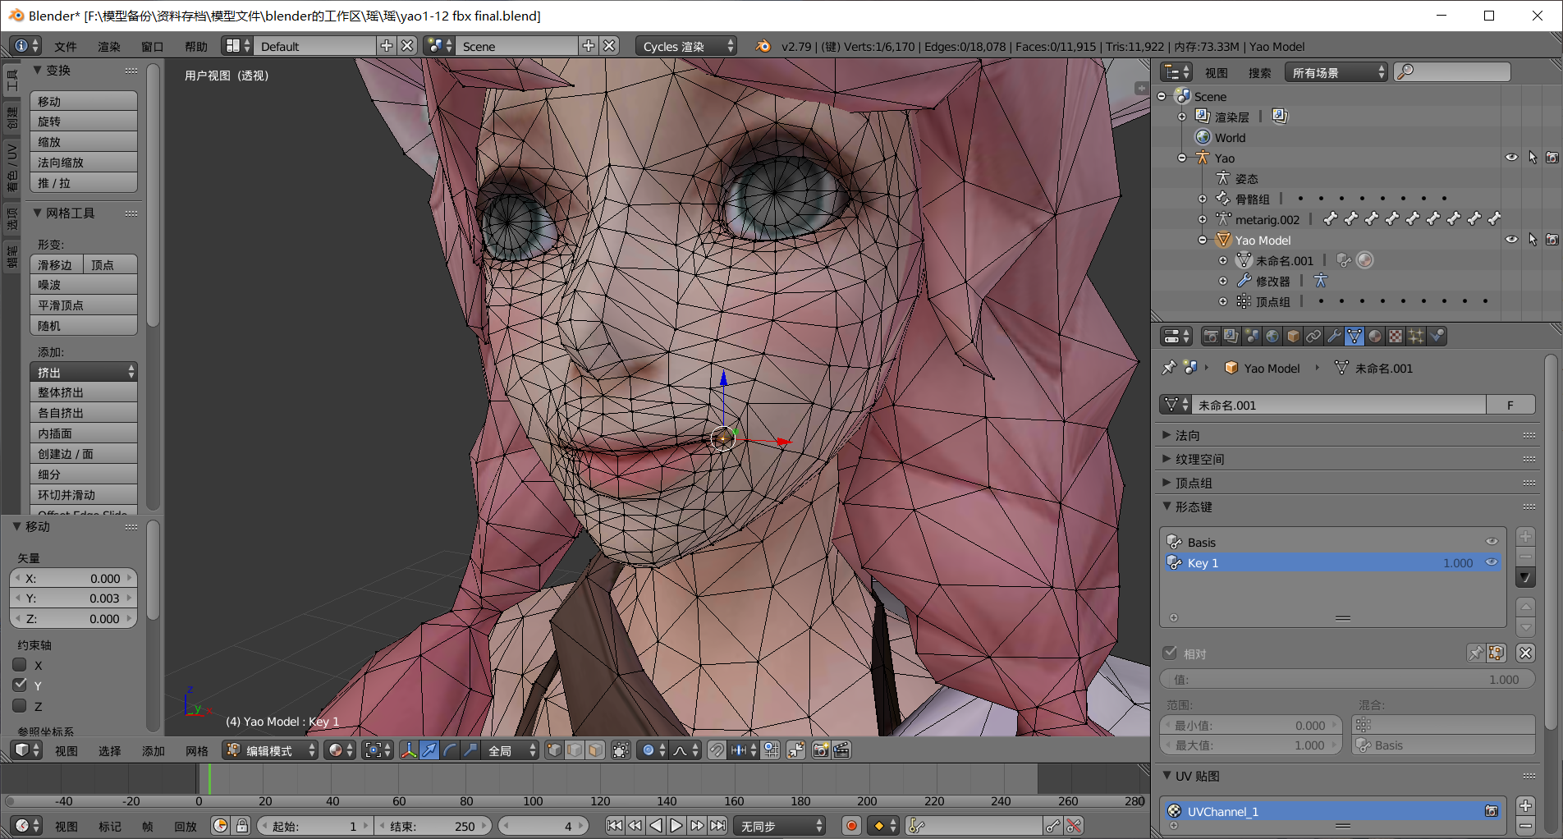Toggle the Y constraint axis checkbox

pyautogui.click(x=21, y=685)
